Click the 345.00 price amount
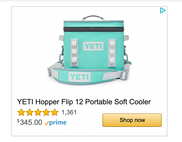 (x=31, y=122)
